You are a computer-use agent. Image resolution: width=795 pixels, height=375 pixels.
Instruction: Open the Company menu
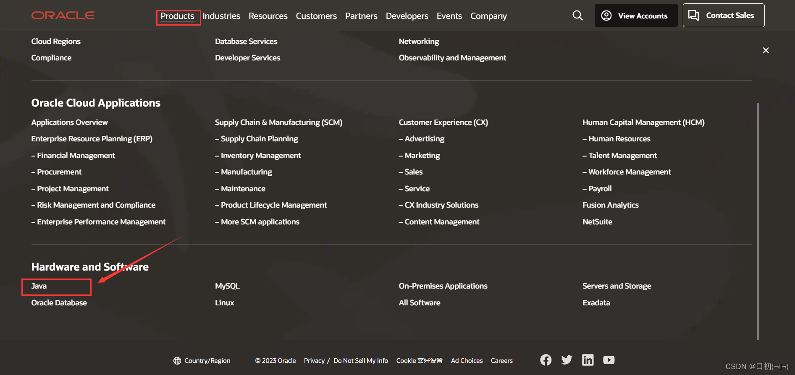click(x=488, y=16)
